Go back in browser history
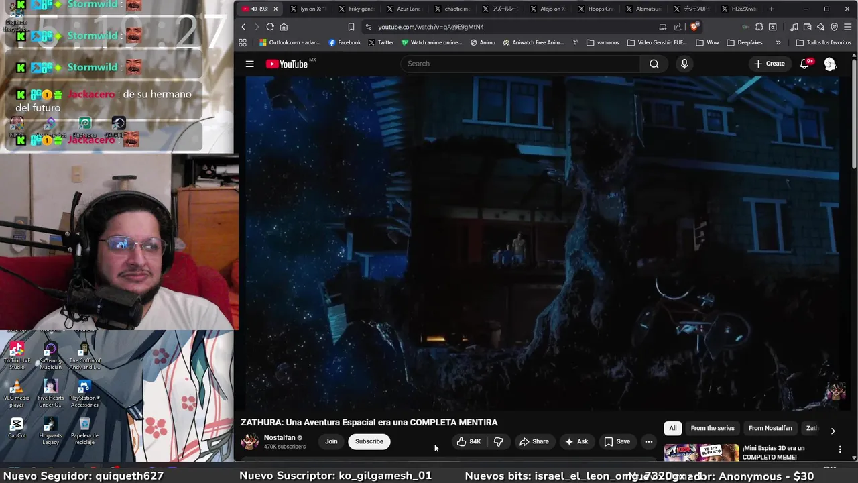The width and height of the screenshot is (858, 483). (243, 27)
